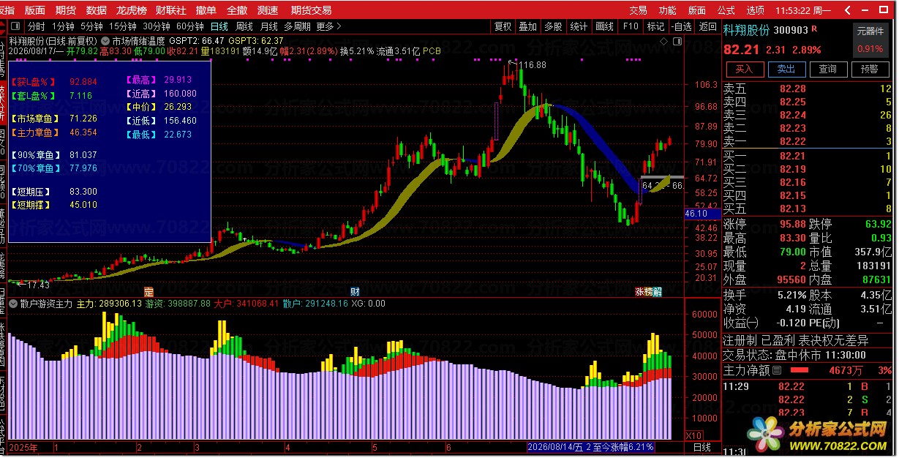Click the back arrow icon in the title bar
The width and height of the screenshot is (899, 458).
849,10
